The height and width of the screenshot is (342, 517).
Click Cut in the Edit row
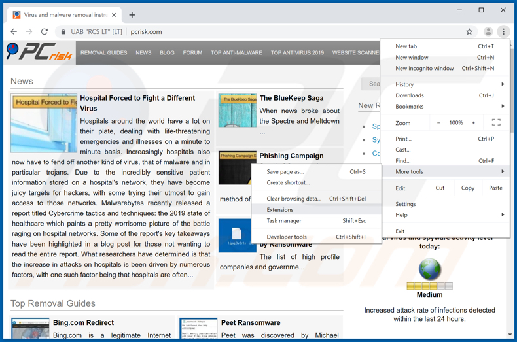(440, 188)
